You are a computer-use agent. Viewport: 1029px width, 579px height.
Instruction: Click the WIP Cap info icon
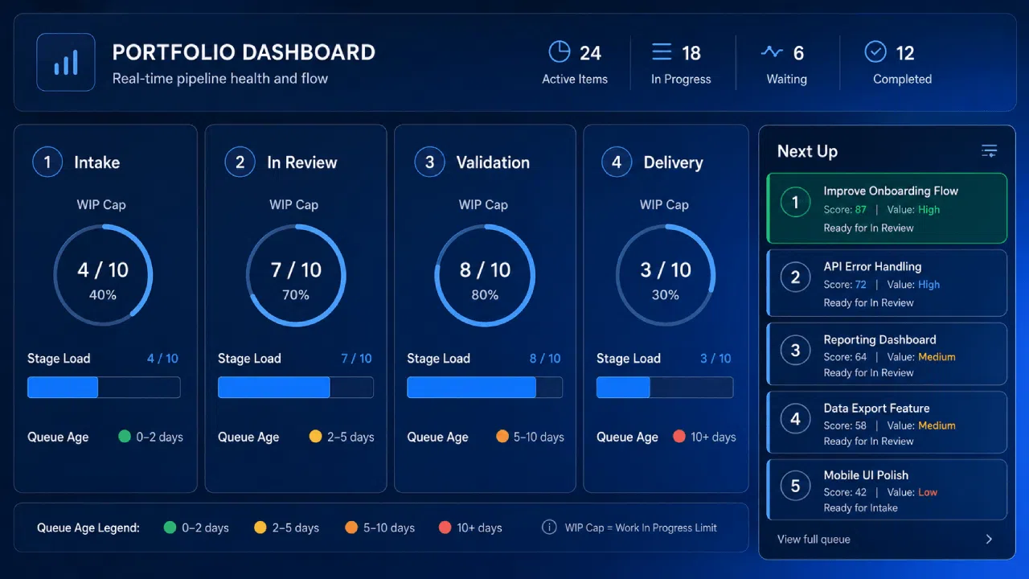pos(549,528)
